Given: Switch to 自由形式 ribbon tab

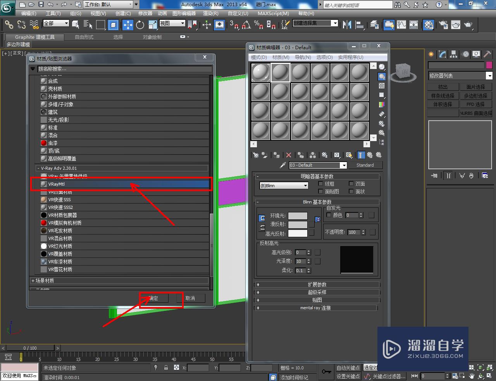Looking at the screenshot, I should click(84, 37).
